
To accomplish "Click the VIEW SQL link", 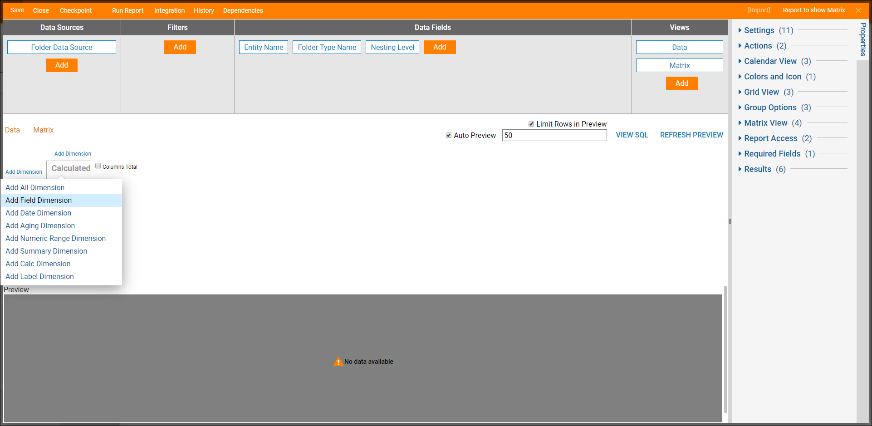I will 632,135.
